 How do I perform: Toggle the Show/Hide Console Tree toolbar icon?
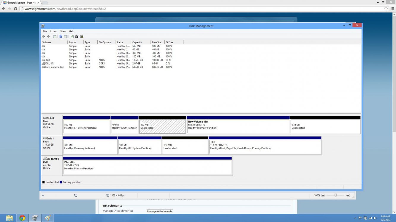tap(55, 36)
